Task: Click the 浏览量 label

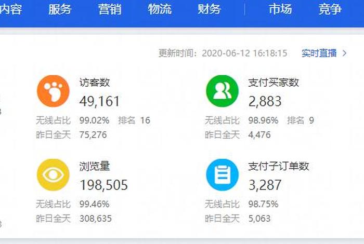Action: [95, 166]
